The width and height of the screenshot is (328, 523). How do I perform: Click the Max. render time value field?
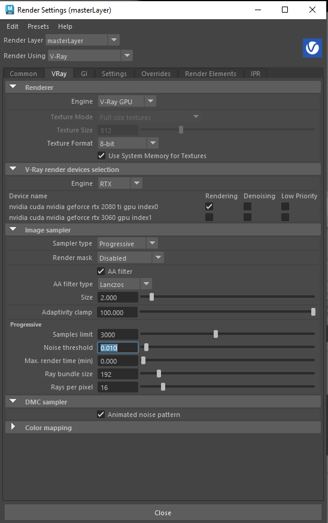tap(118, 361)
